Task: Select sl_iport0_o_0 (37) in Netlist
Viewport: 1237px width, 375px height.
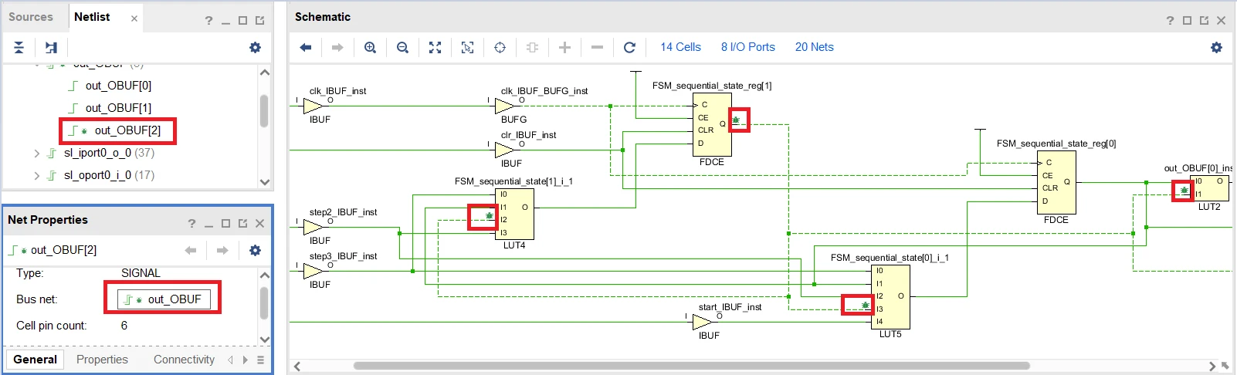Action: pos(109,153)
